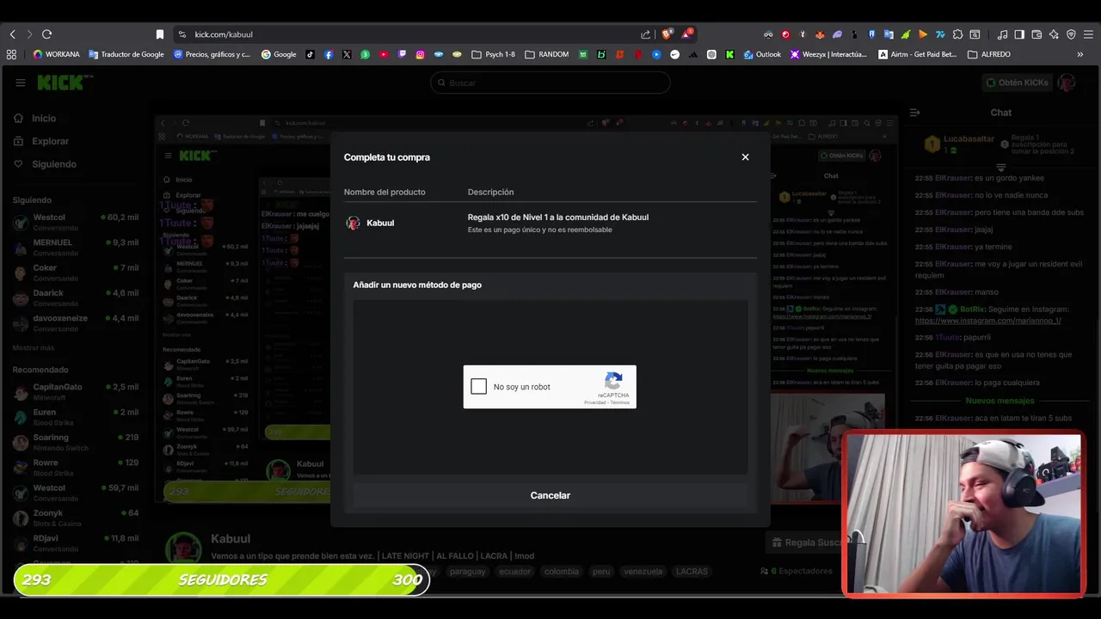Collapse the Chat panel arrow icon

[x=914, y=113]
